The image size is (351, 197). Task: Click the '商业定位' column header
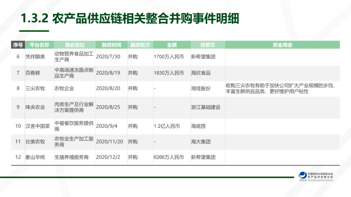75,45
